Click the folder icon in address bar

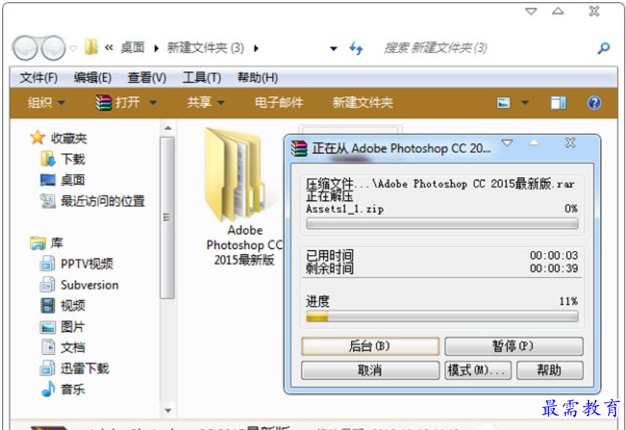[91, 47]
